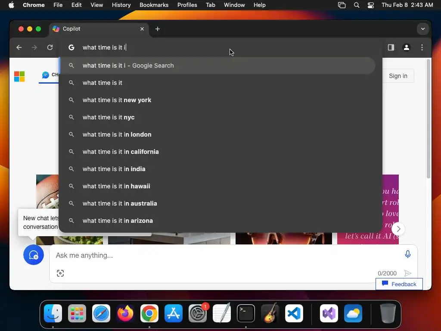The height and width of the screenshot is (331, 441).
Task: Open the Weather app in the dock
Action: click(353, 313)
